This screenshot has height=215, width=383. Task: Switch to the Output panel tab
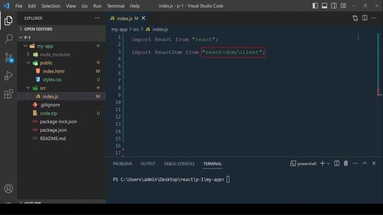coord(148,164)
